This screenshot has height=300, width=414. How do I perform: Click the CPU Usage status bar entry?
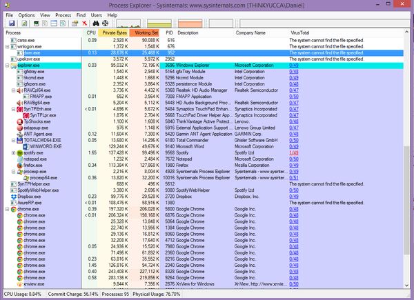click(x=23, y=294)
